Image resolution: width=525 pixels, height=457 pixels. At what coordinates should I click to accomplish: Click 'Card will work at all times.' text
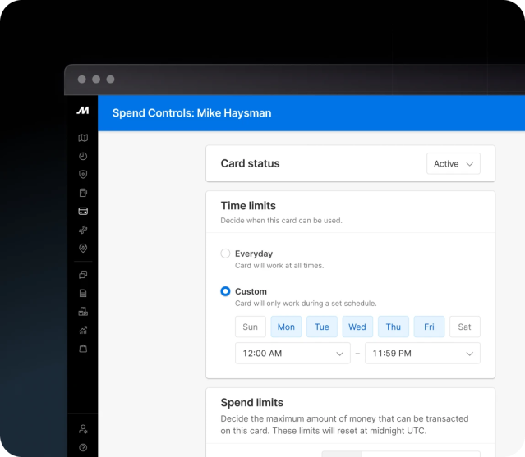pos(279,266)
